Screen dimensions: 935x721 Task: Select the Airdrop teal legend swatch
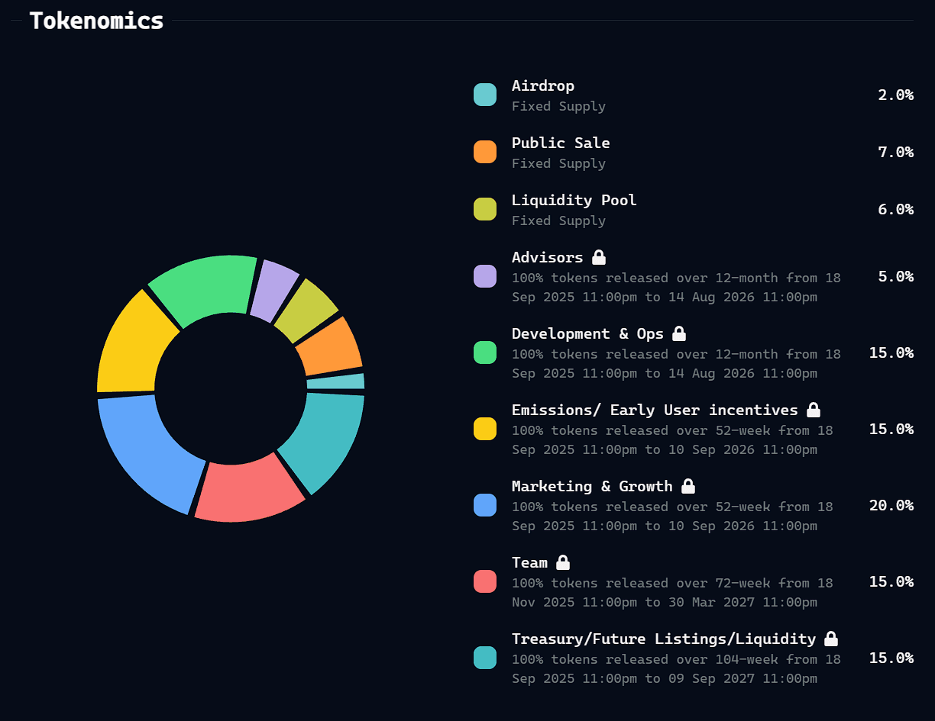(485, 95)
